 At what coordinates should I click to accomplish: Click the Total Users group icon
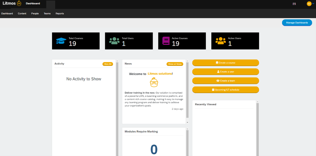(114, 41)
